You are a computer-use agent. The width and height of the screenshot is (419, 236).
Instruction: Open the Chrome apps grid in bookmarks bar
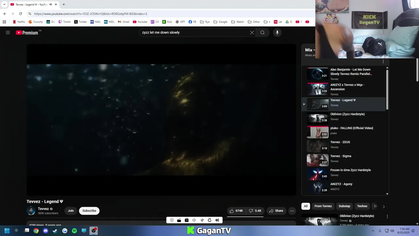(4, 22)
